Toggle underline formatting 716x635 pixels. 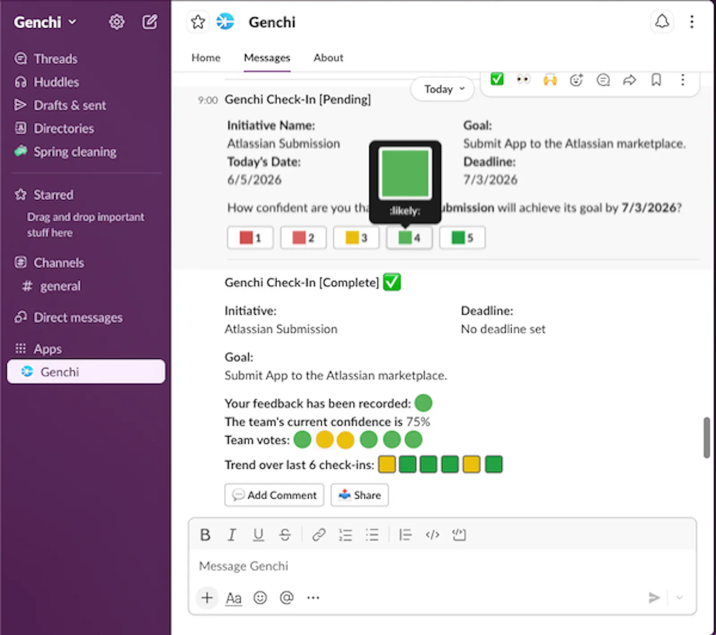[x=258, y=534]
